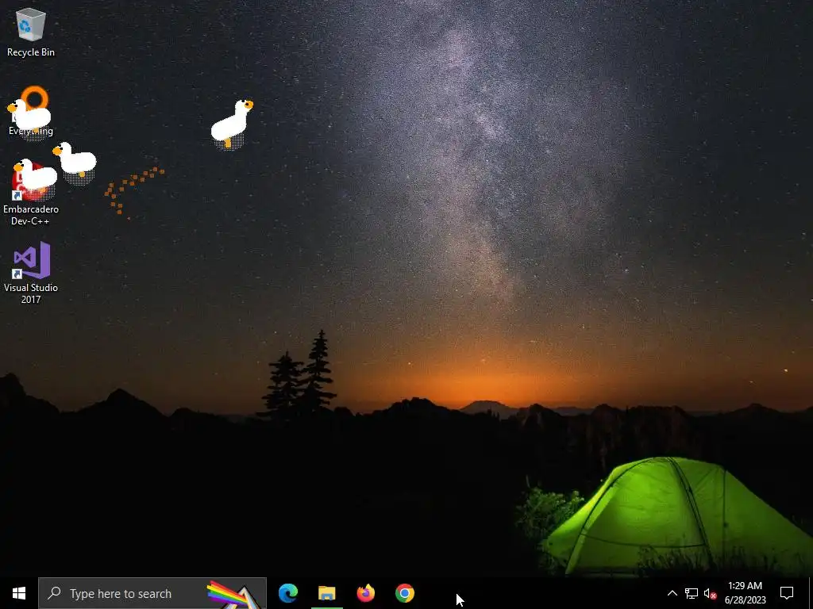Select the Recycle Bin desktop icon
Image resolution: width=813 pixels, height=609 pixels.
coord(31,32)
